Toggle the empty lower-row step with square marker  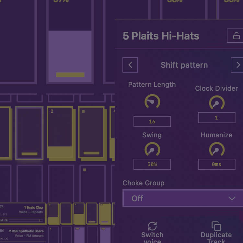click(x=93, y=184)
